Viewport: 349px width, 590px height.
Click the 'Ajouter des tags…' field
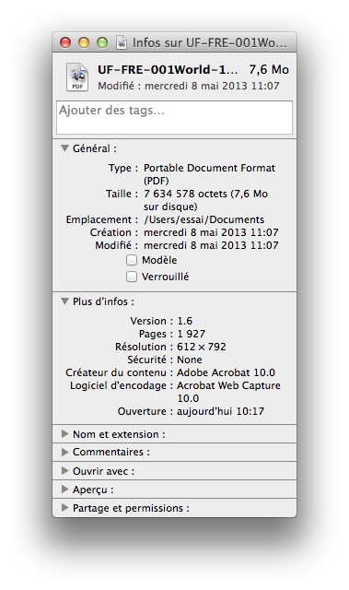tap(174, 117)
